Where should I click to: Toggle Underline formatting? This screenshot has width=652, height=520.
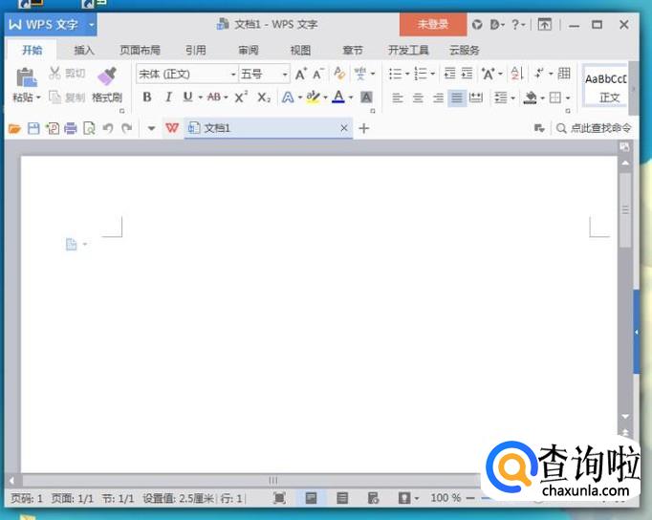187,97
